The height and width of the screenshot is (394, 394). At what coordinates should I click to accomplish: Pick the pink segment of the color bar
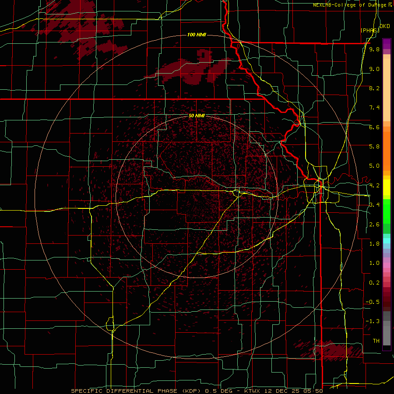[x=387, y=265]
